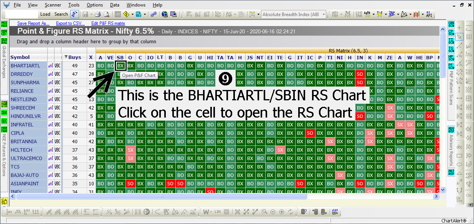Click the Search button in the toolbar
This screenshot has height=224, width=474.
(x=61, y=14)
